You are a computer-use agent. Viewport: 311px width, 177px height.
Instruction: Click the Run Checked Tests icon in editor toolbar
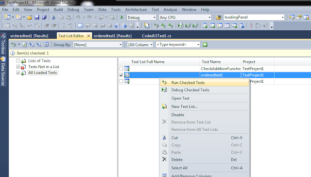[x=14, y=45]
